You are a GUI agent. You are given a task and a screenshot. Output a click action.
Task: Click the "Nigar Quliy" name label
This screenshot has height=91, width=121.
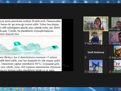[116, 58]
